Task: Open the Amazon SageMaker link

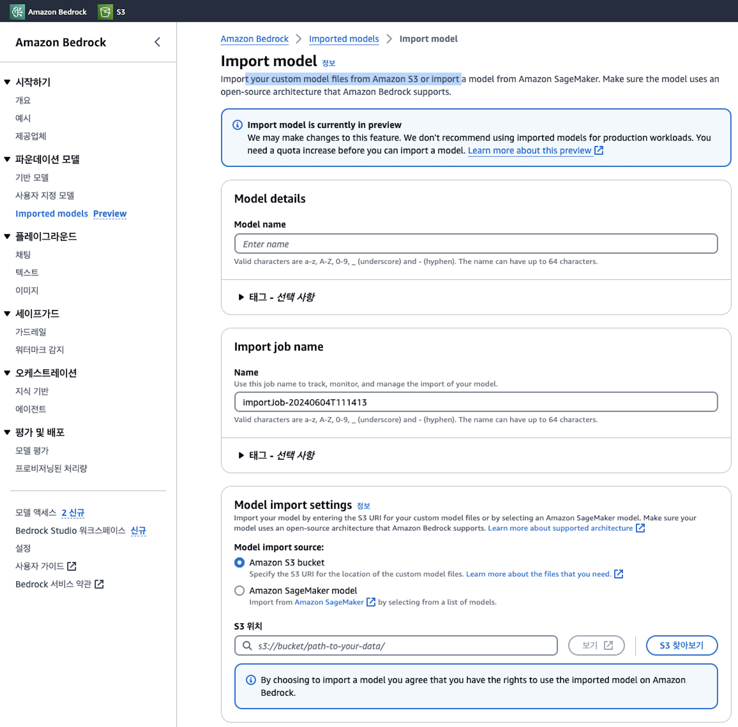Action: 329,602
